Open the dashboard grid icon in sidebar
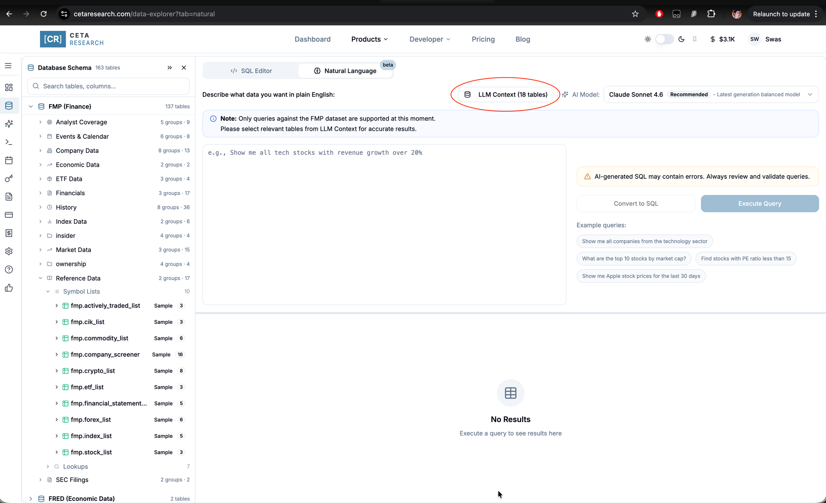826x503 pixels. pos(9,88)
